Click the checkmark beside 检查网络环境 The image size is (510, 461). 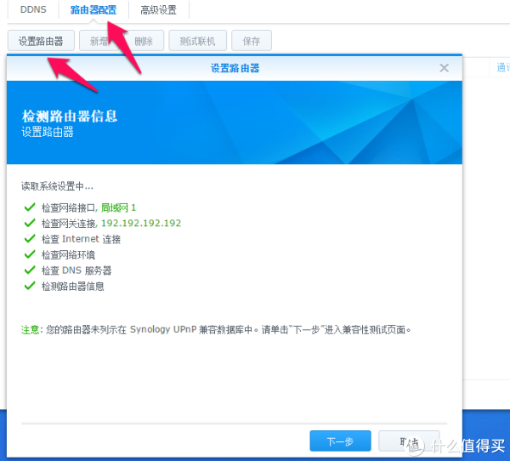30,255
